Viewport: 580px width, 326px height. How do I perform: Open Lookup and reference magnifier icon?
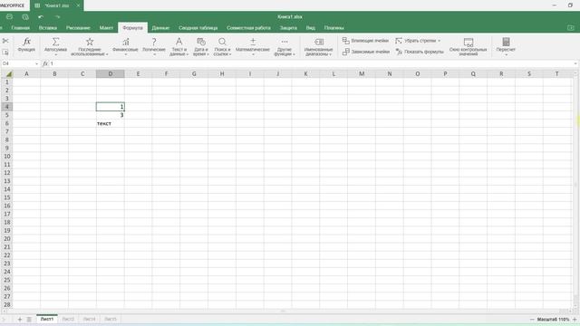(x=222, y=42)
